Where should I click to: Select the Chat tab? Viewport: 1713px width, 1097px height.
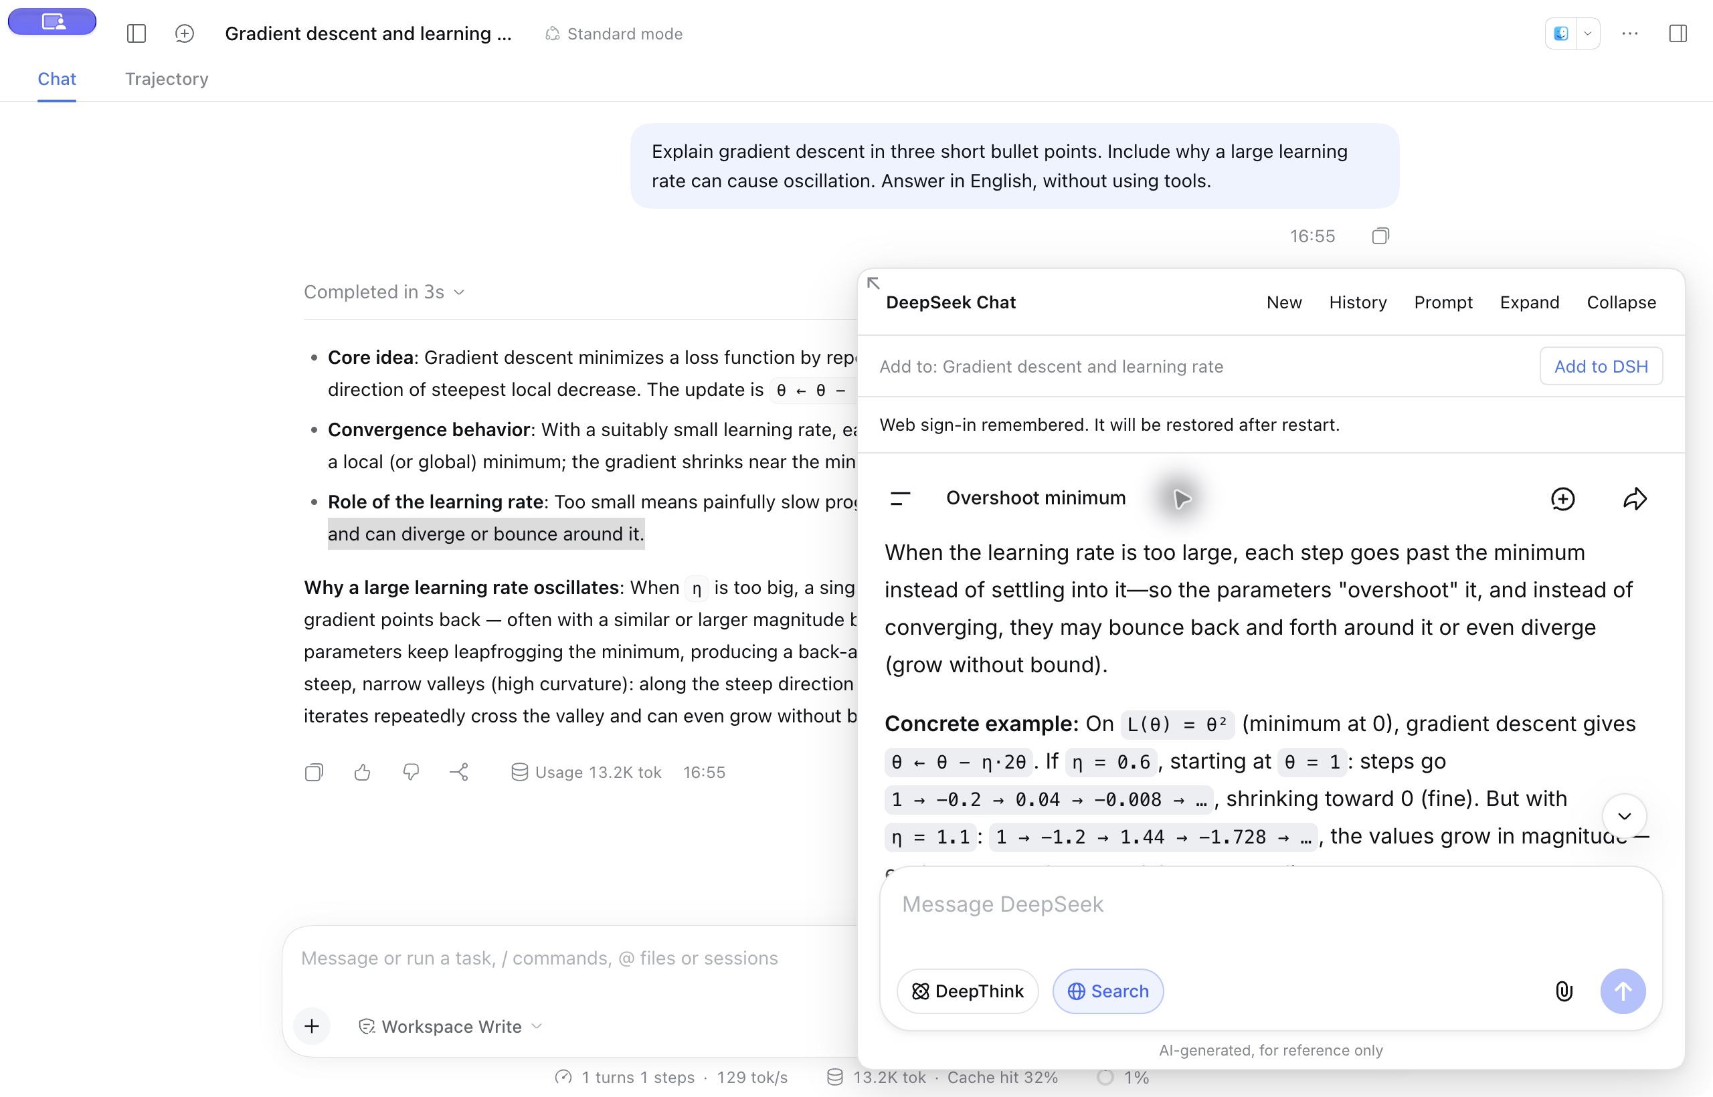pos(56,79)
